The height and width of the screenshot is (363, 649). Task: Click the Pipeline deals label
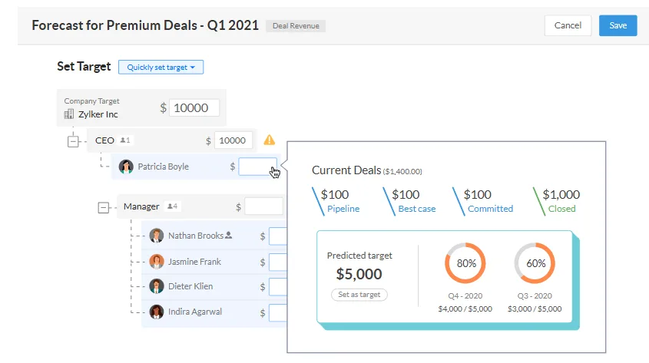(x=343, y=209)
